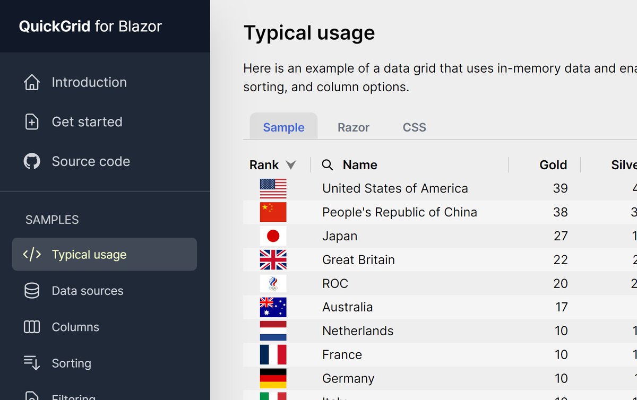Viewport: 637px width, 400px height.
Task: Click the Typical usage page heading
Action: 309,33
